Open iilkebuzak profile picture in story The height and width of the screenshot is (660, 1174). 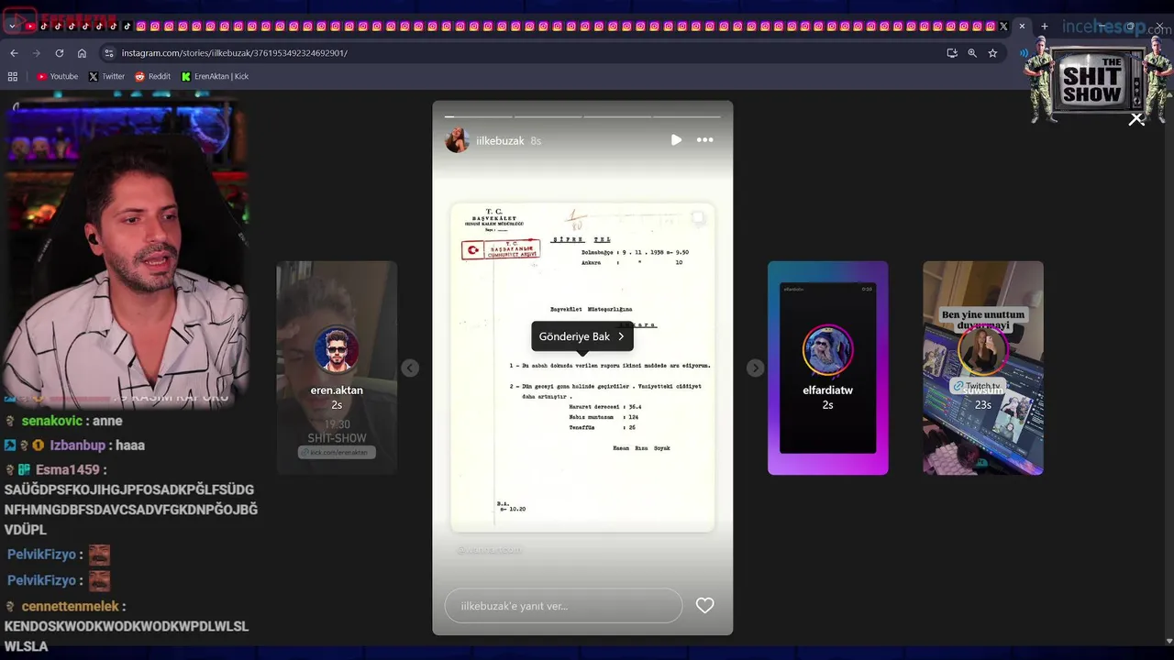(x=457, y=140)
